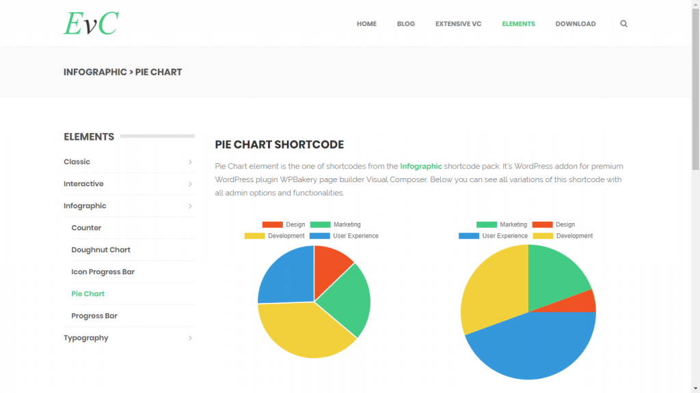700x393 pixels.
Task: Toggle User Experience legend swatch in left chart
Action: pyautogui.click(x=320, y=235)
